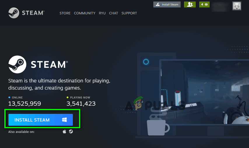
Task: Open the green friends icon button
Action: pyautogui.click(x=190, y=4)
